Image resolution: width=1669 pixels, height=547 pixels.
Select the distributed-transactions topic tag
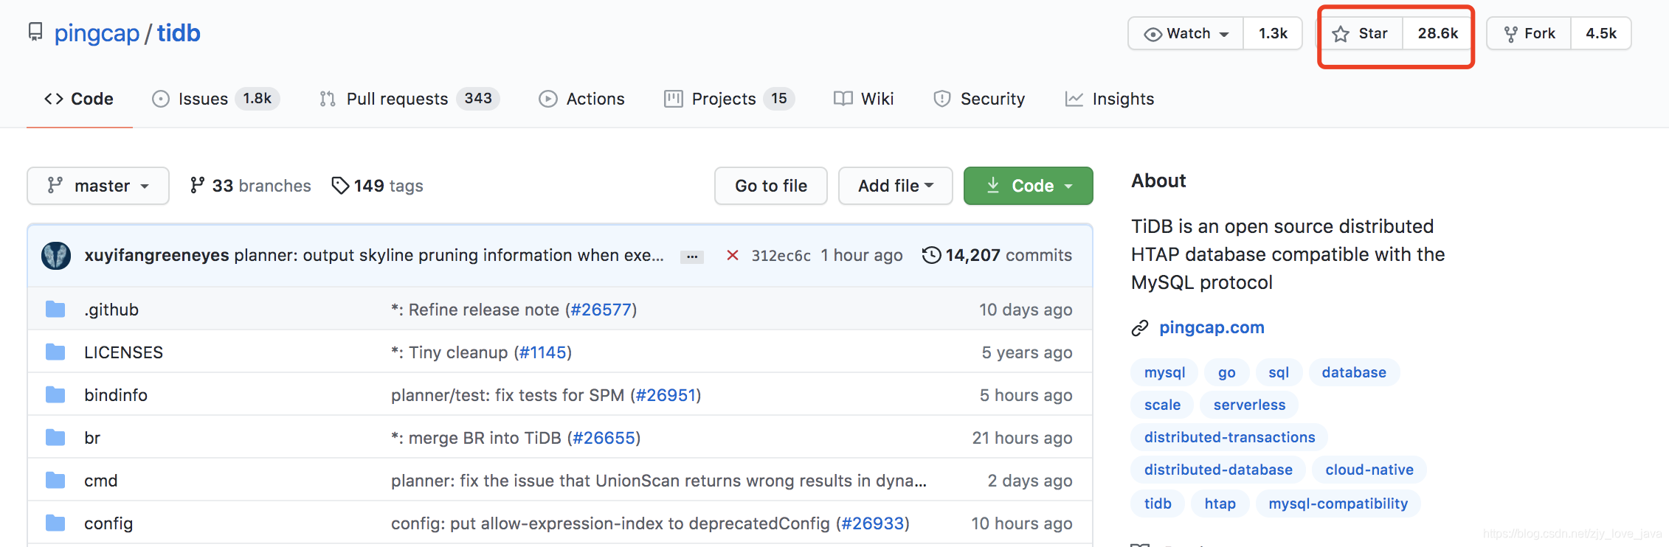click(1229, 437)
